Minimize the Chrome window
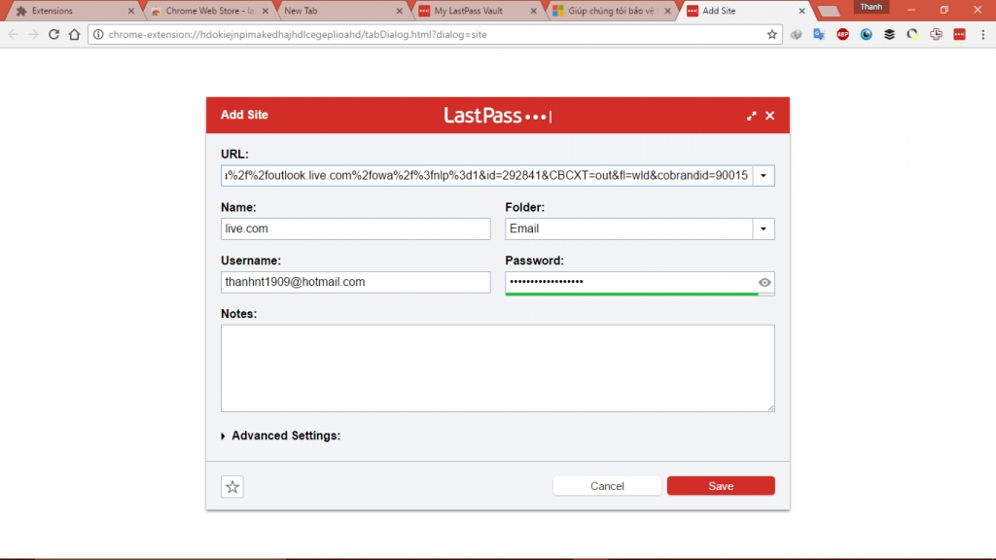The width and height of the screenshot is (996, 560). pyautogui.click(x=910, y=10)
